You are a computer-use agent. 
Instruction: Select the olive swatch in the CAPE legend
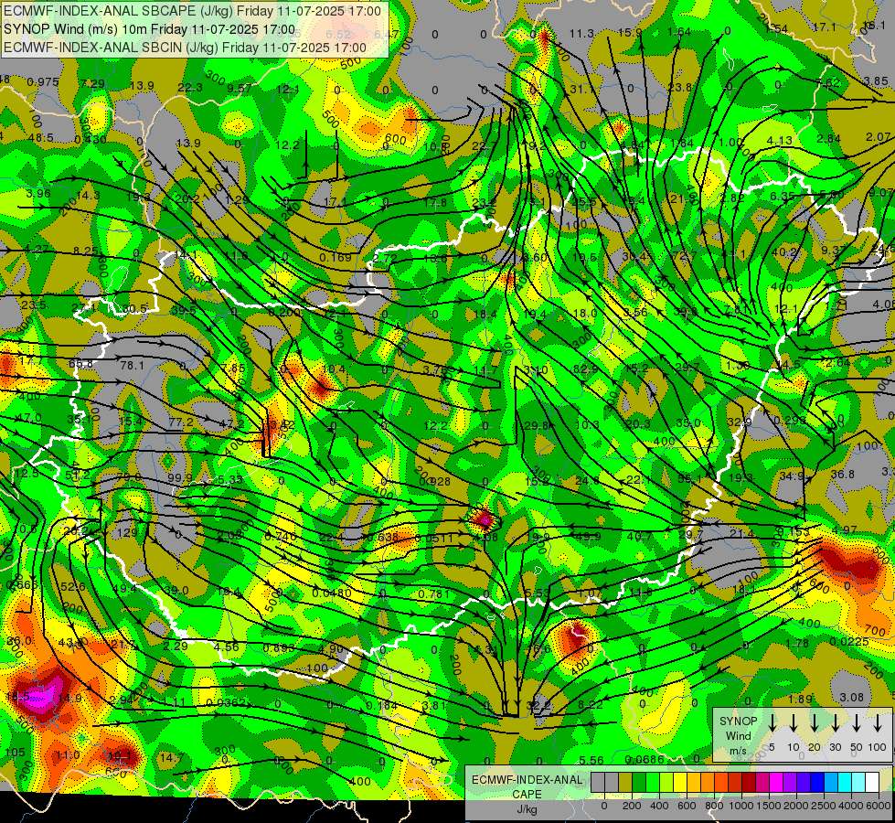pos(625,783)
